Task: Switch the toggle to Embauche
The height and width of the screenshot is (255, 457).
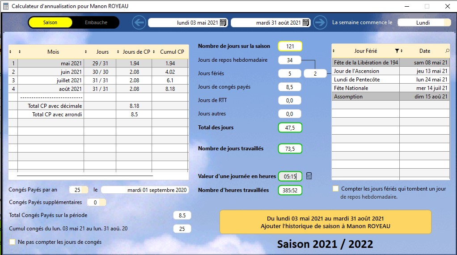Action: click(x=96, y=22)
